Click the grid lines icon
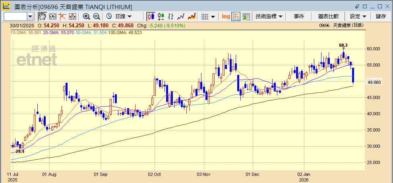The height and width of the screenshot is (183, 393). (205, 17)
